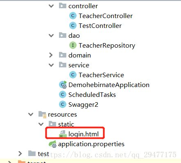Click the Swagger2 class icon

(x=63, y=104)
